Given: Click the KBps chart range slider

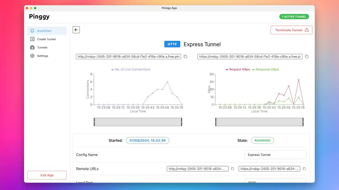Looking at the screenshot, I should tap(259, 122).
